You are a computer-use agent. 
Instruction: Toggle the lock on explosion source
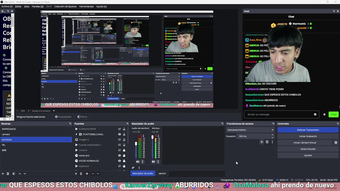coord(124,166)
